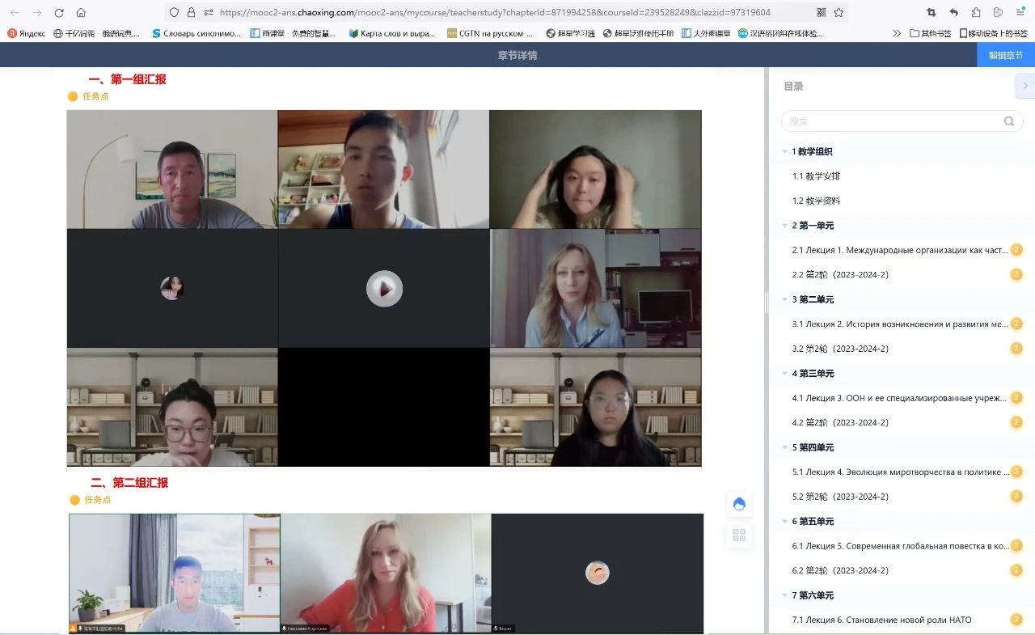Open the QR code floating icon
The width and height of the screenshot is (1035, 635).
738,536
